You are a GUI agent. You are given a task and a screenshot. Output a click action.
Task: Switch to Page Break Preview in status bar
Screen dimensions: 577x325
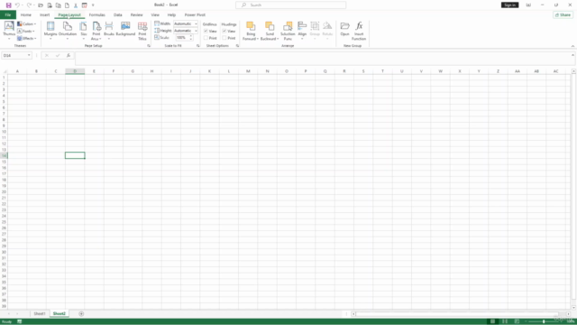pyautogui.click(x=517, y=321)
